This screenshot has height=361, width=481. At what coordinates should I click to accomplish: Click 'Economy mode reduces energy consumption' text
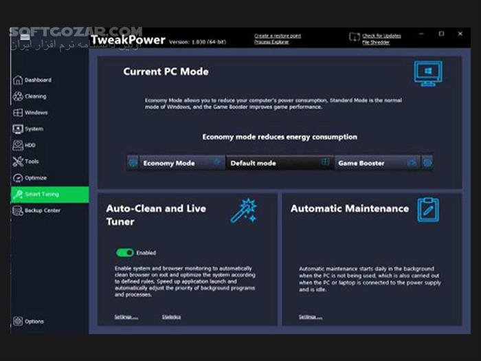(280, 137)
